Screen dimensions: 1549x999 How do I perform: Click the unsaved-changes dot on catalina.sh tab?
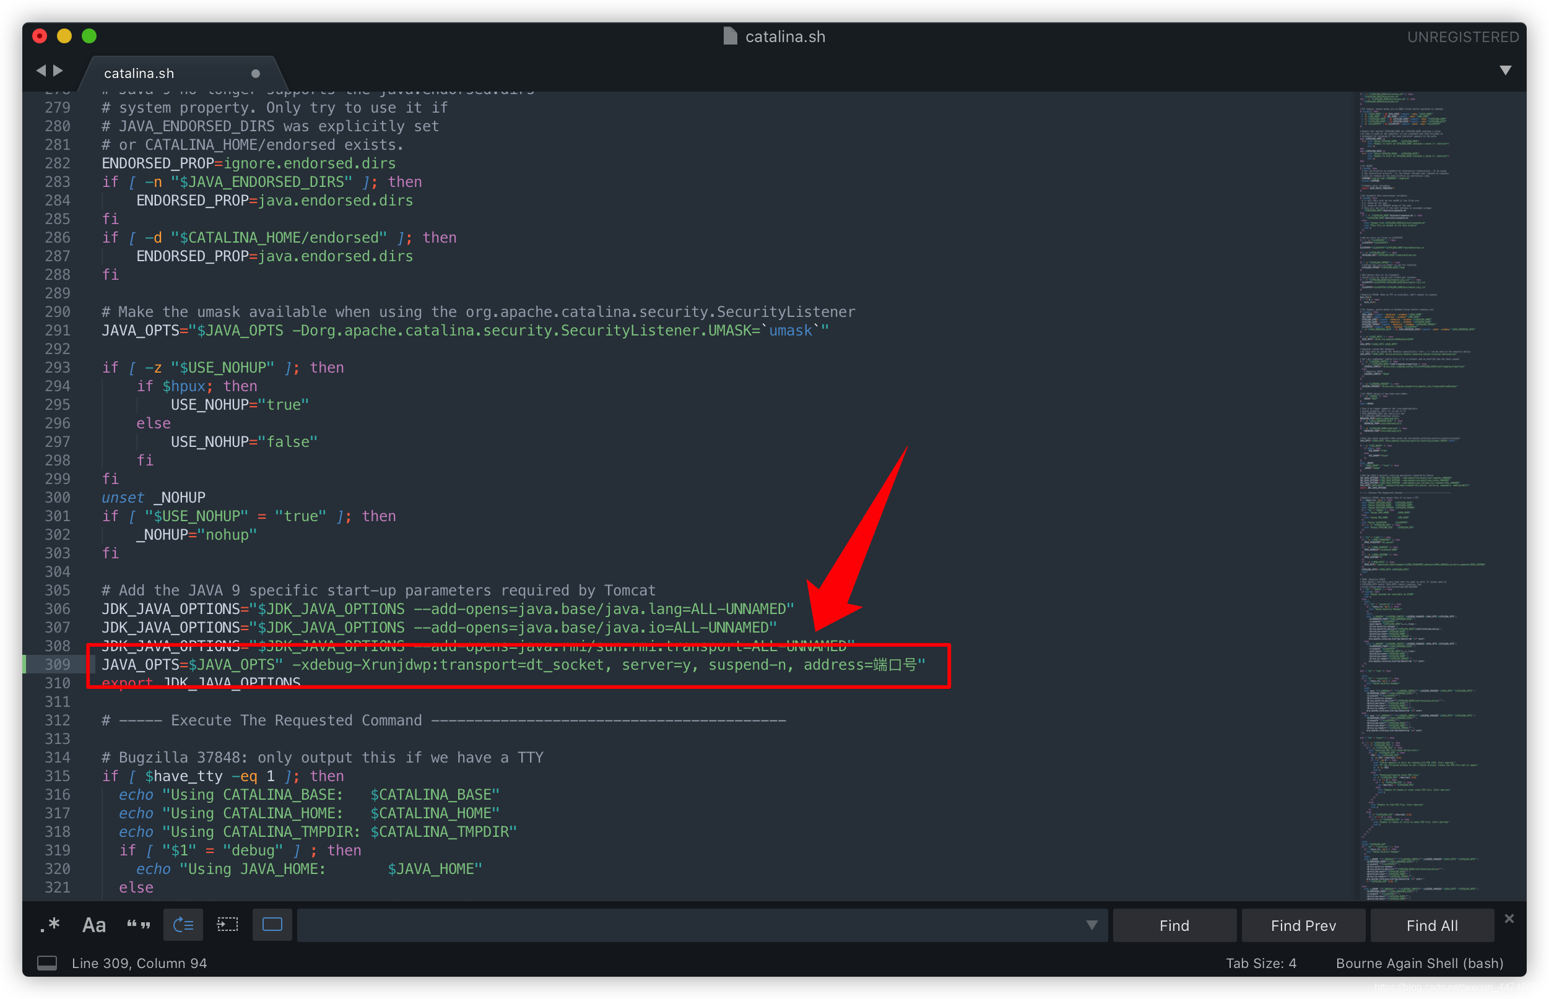tap(256, 73)
